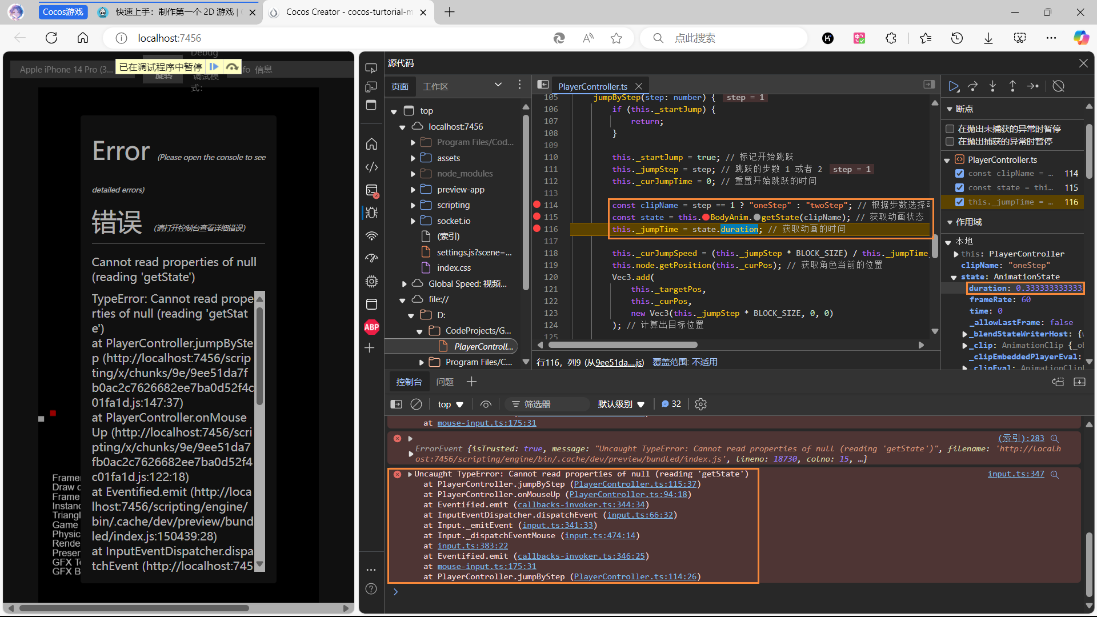Resume script execution in debugger toolbar

pos(953,86)
